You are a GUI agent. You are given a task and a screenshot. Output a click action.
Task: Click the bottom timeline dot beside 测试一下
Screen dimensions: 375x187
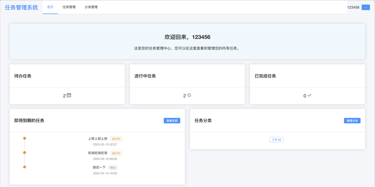coord(24,167)
